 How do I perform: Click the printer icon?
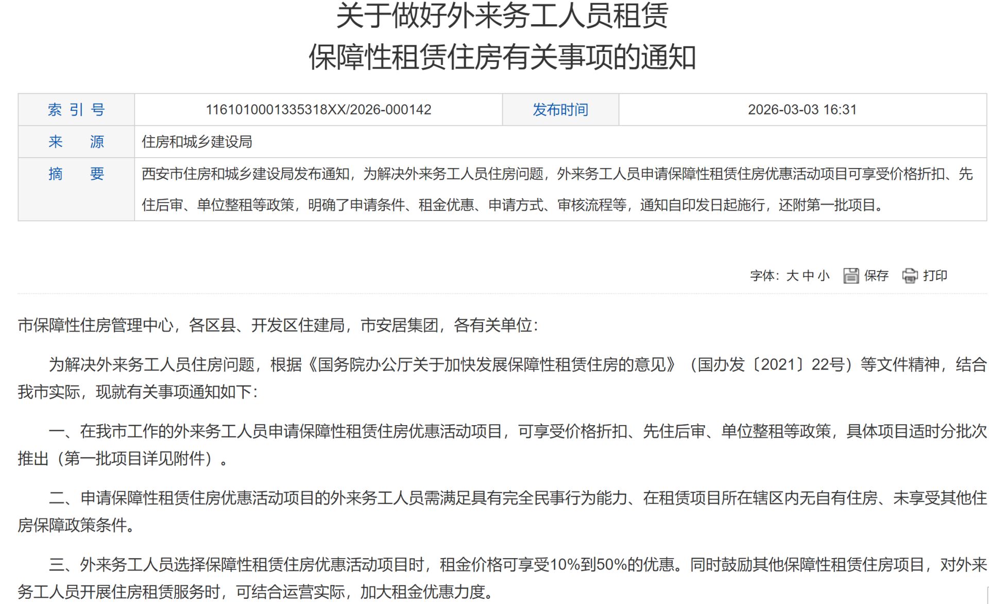(x=910, y=276)
